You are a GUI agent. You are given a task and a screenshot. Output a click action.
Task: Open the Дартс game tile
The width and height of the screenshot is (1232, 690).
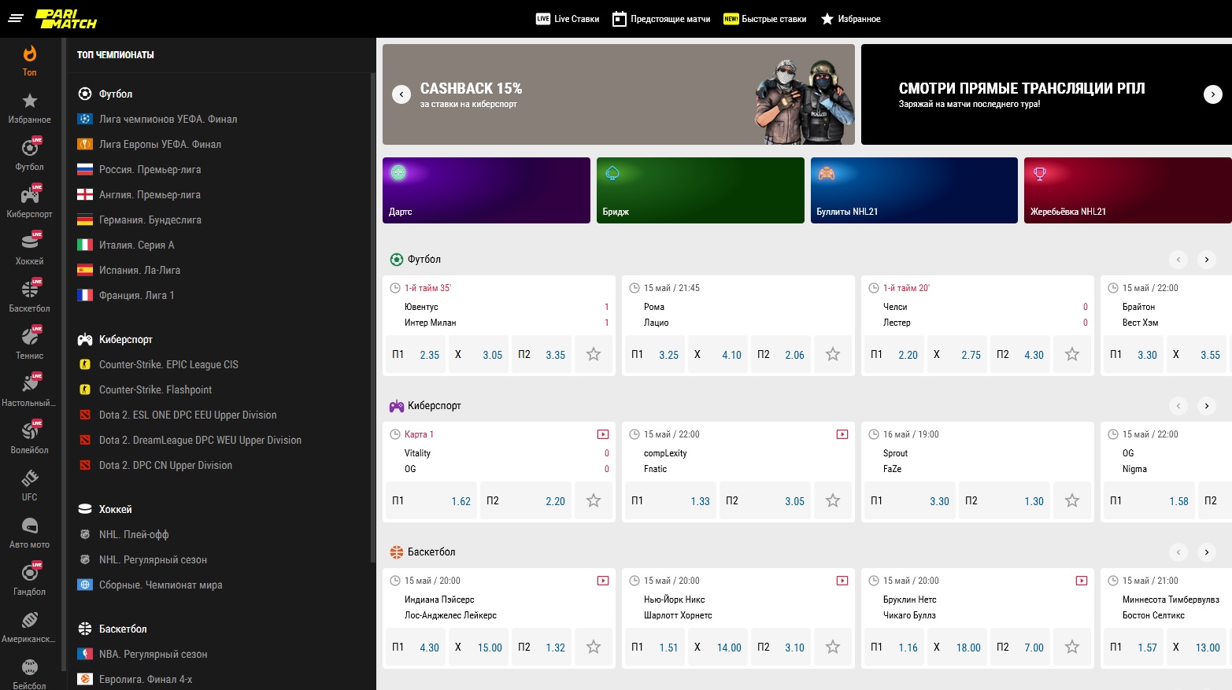(487, 190)
